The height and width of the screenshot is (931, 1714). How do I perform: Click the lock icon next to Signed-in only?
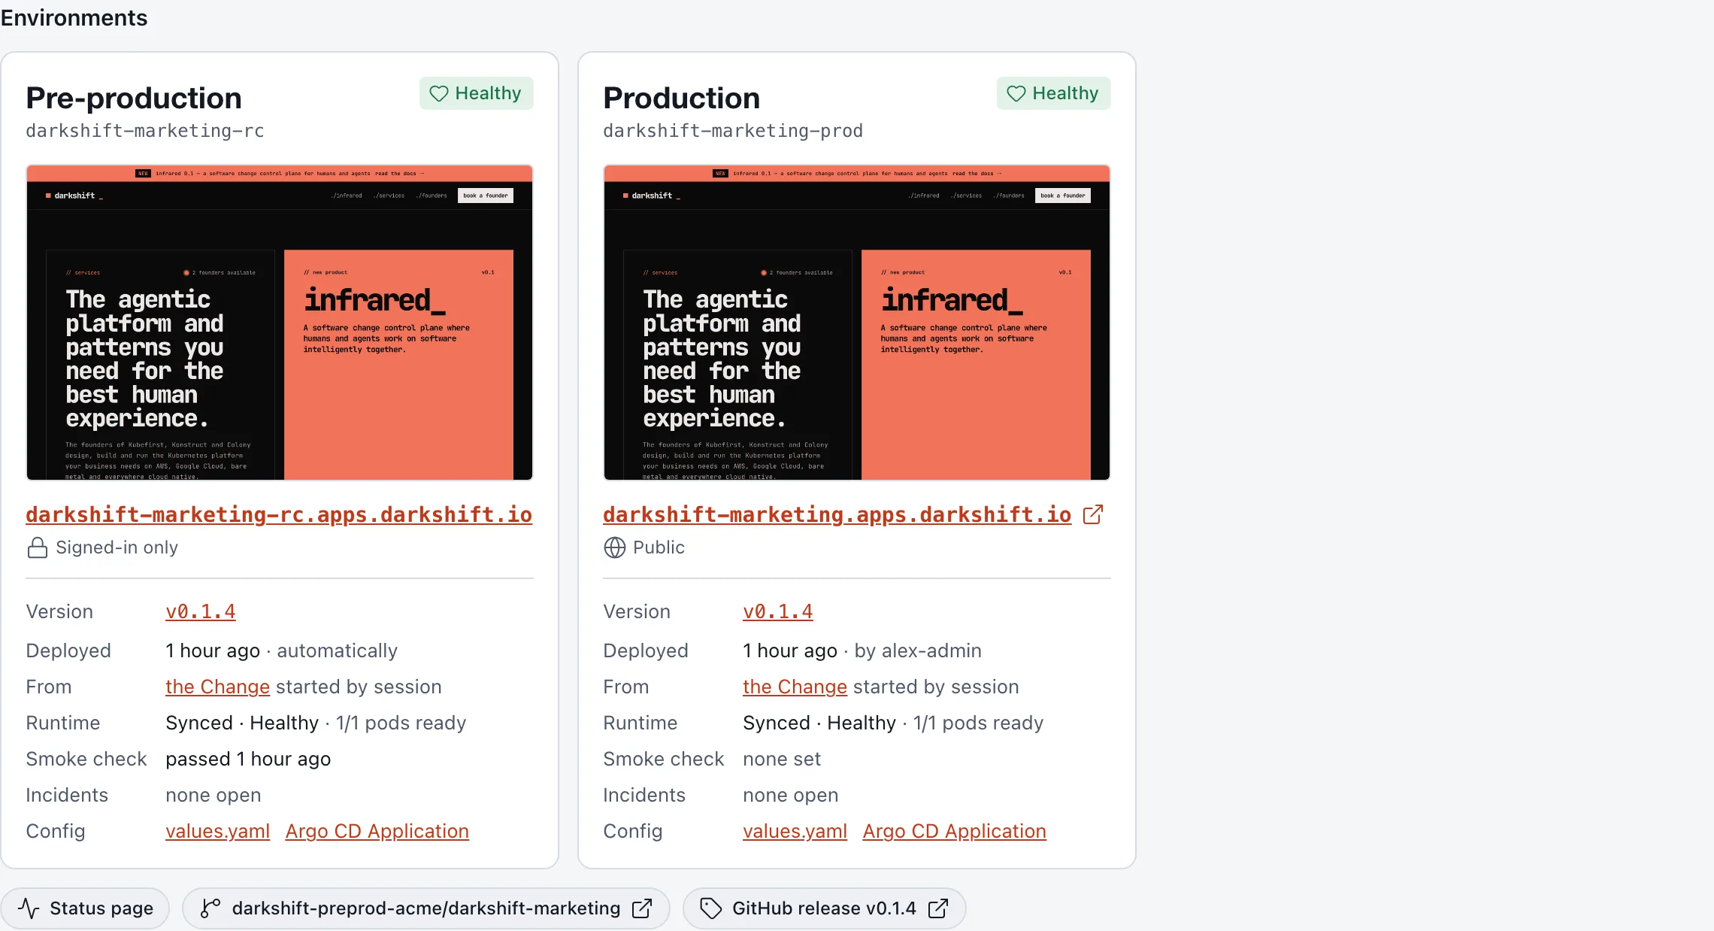[x=38, y=547]
